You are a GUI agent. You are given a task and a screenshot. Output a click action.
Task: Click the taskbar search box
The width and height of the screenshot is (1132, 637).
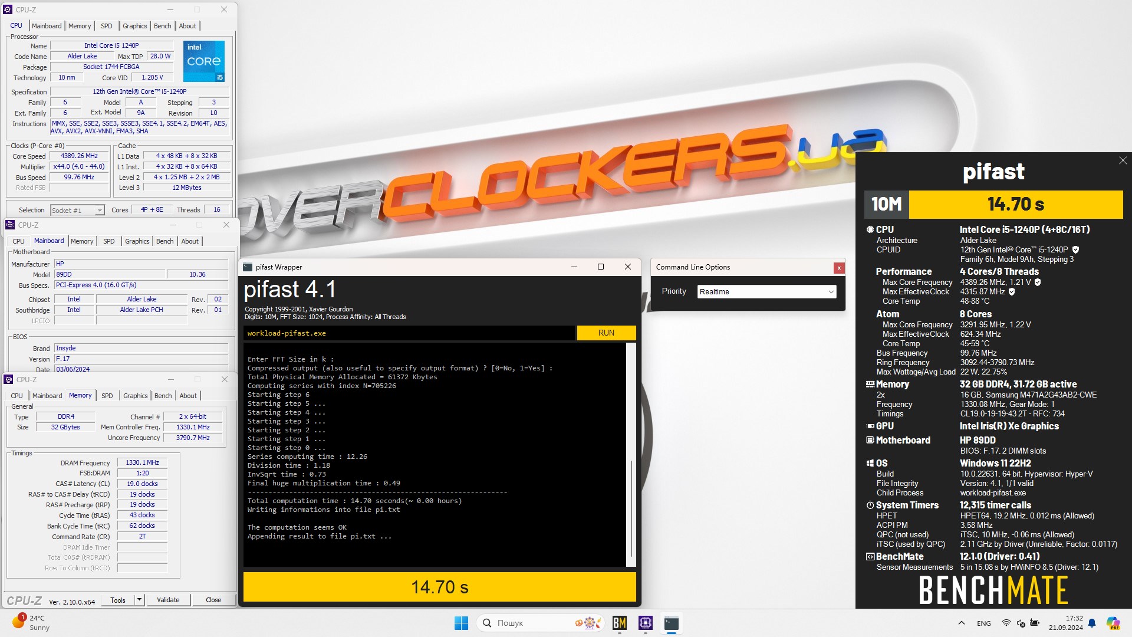pyautogui.click(x=541, y=623)
